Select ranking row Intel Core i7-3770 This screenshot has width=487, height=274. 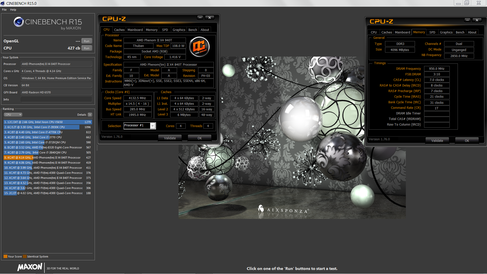pyautogui.click(x=48, y=137)
